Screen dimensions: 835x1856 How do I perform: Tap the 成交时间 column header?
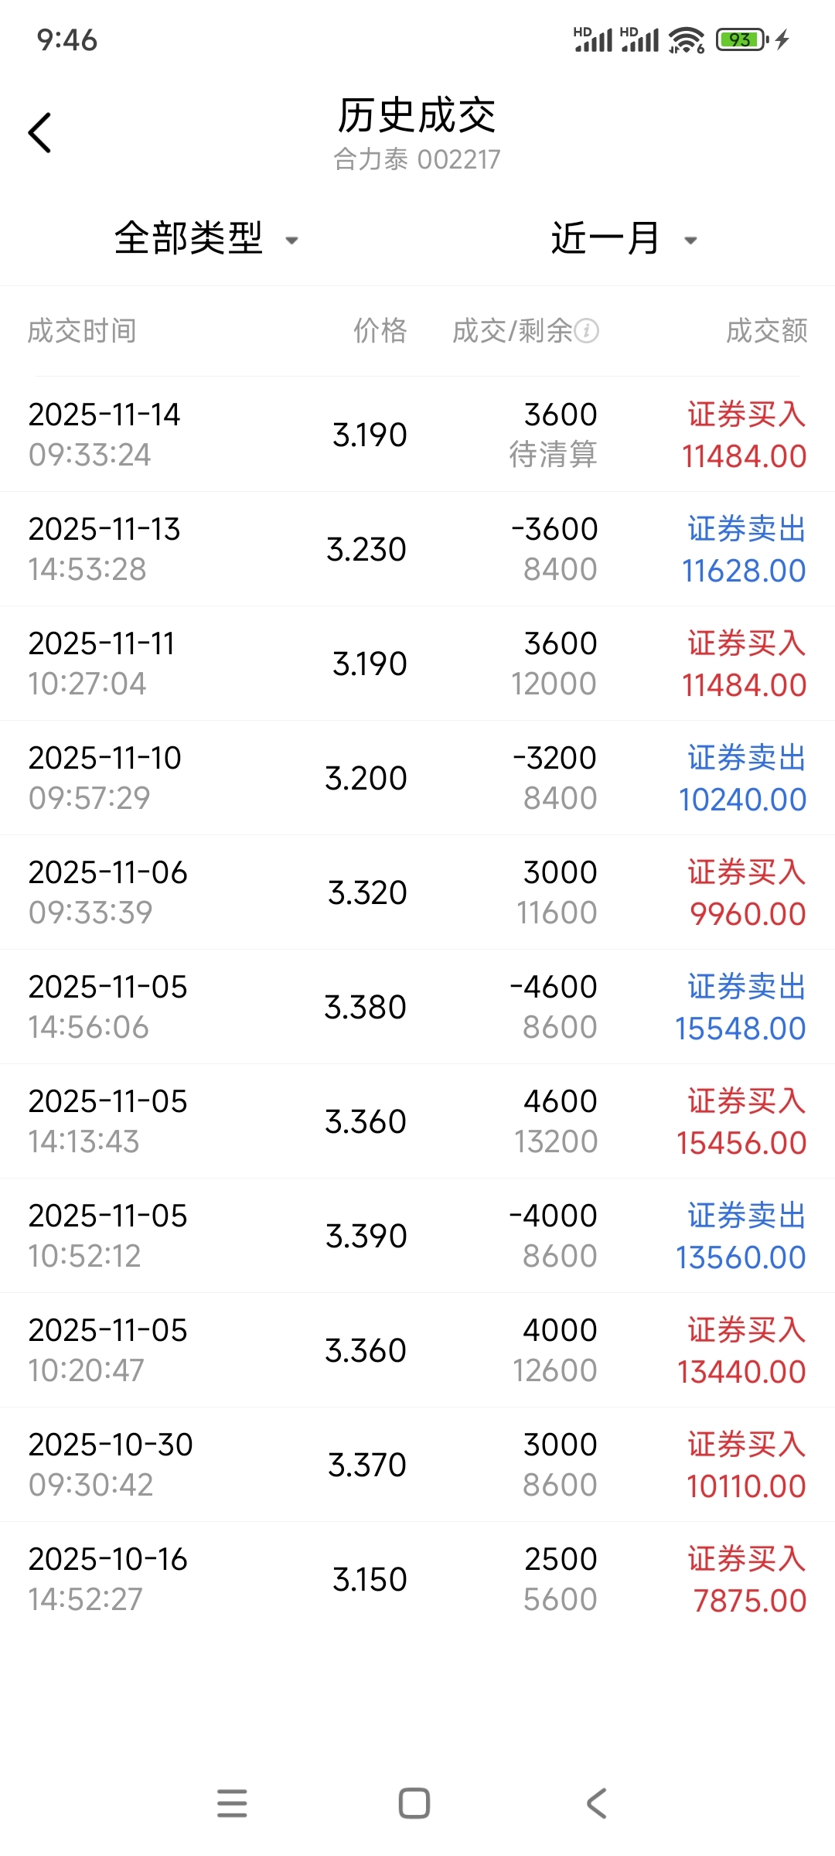82,331
